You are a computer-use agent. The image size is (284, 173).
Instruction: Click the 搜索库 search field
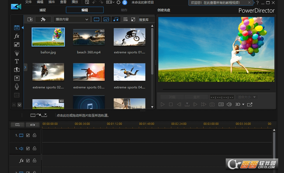click(147, 19)
